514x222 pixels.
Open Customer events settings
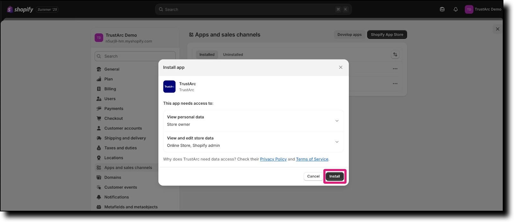pos(120,187)
